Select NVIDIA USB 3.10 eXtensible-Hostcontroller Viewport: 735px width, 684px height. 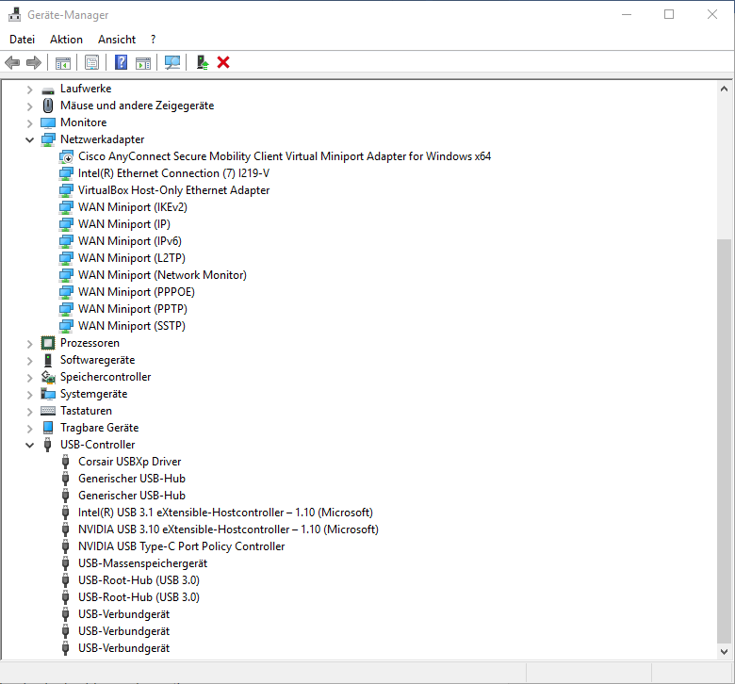(228, 529)
